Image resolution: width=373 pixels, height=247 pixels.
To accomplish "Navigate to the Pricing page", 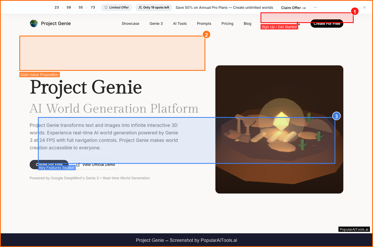I will pos(227,24).
